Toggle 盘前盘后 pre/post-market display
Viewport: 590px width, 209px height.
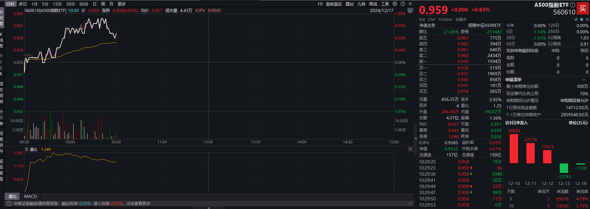pyautogui.click(x=334, y=4)
